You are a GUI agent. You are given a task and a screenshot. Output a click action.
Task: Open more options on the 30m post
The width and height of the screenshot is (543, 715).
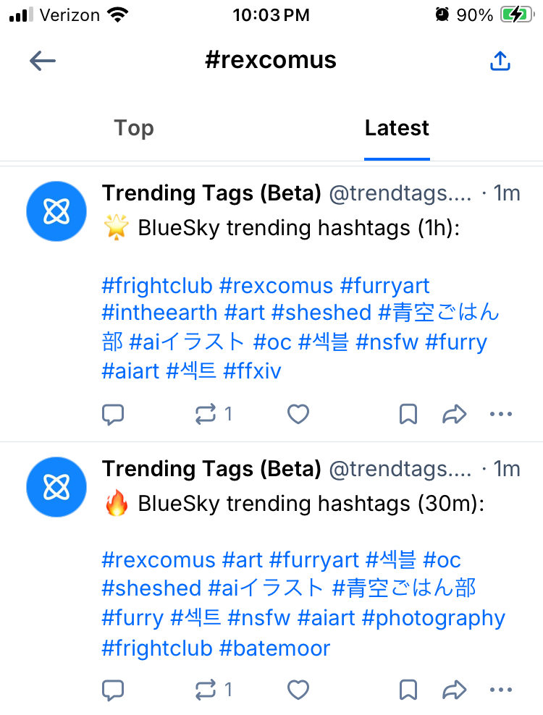click(501, 690)
